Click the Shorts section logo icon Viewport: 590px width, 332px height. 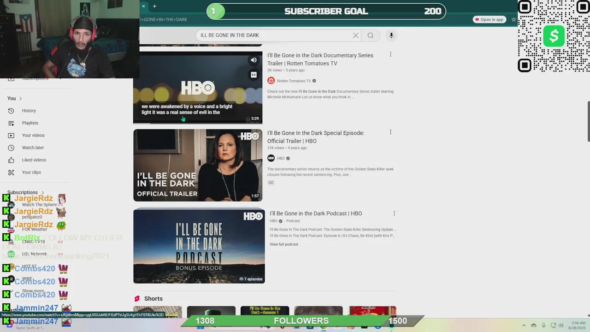tap(137, 299)
